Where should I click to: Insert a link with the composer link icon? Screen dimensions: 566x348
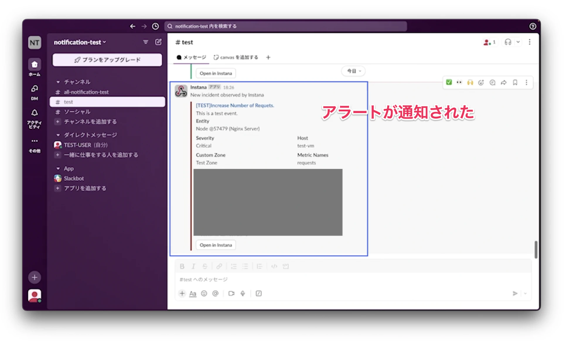coord(219,266)
